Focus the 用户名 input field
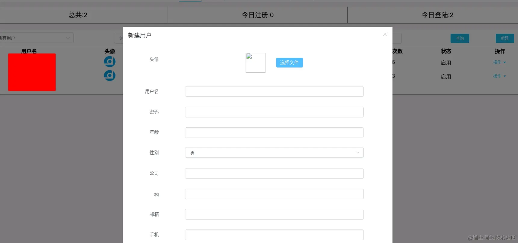This screenshot has width=518, height=243. pyautogui.click(x=274, y=92)
